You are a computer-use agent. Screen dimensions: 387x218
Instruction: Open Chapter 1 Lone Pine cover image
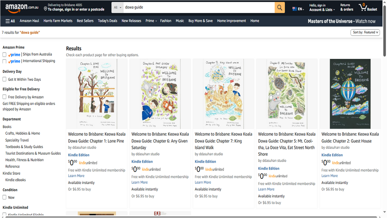pos(97,94)
